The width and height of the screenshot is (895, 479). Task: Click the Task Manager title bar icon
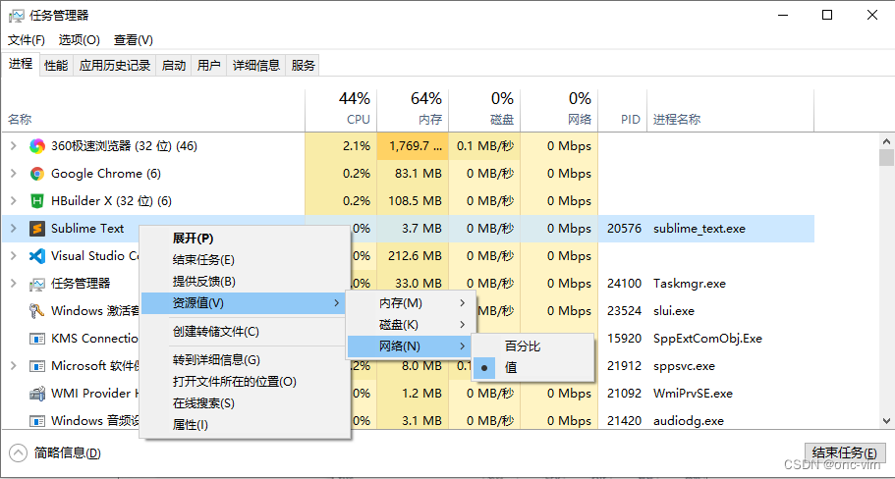point(16,16)
